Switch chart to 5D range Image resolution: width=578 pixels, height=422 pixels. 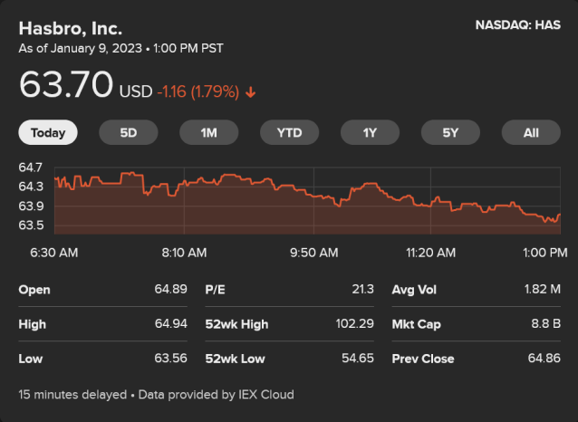click(129, 132)
